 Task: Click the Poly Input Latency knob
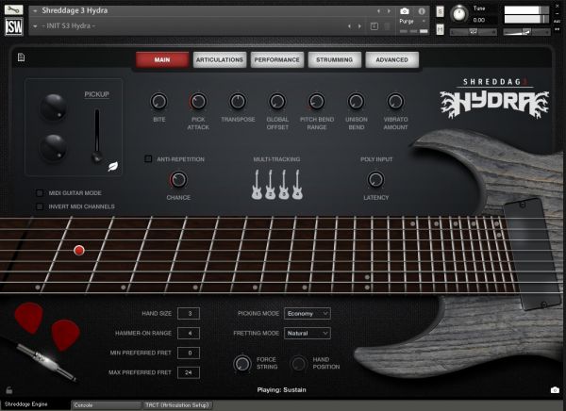pyautogui.click(x=375, y=179)
